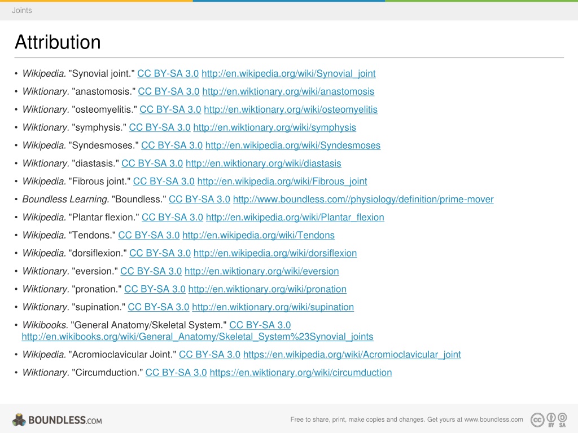Image resolution: width=578 pixels, height=433 pixels.
Task: Click CC BY-SA 3.0 beside Fibrous joint
Action: point(164,182)
